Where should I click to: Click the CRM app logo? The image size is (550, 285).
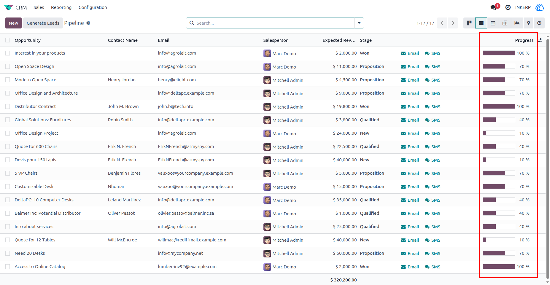8,7
